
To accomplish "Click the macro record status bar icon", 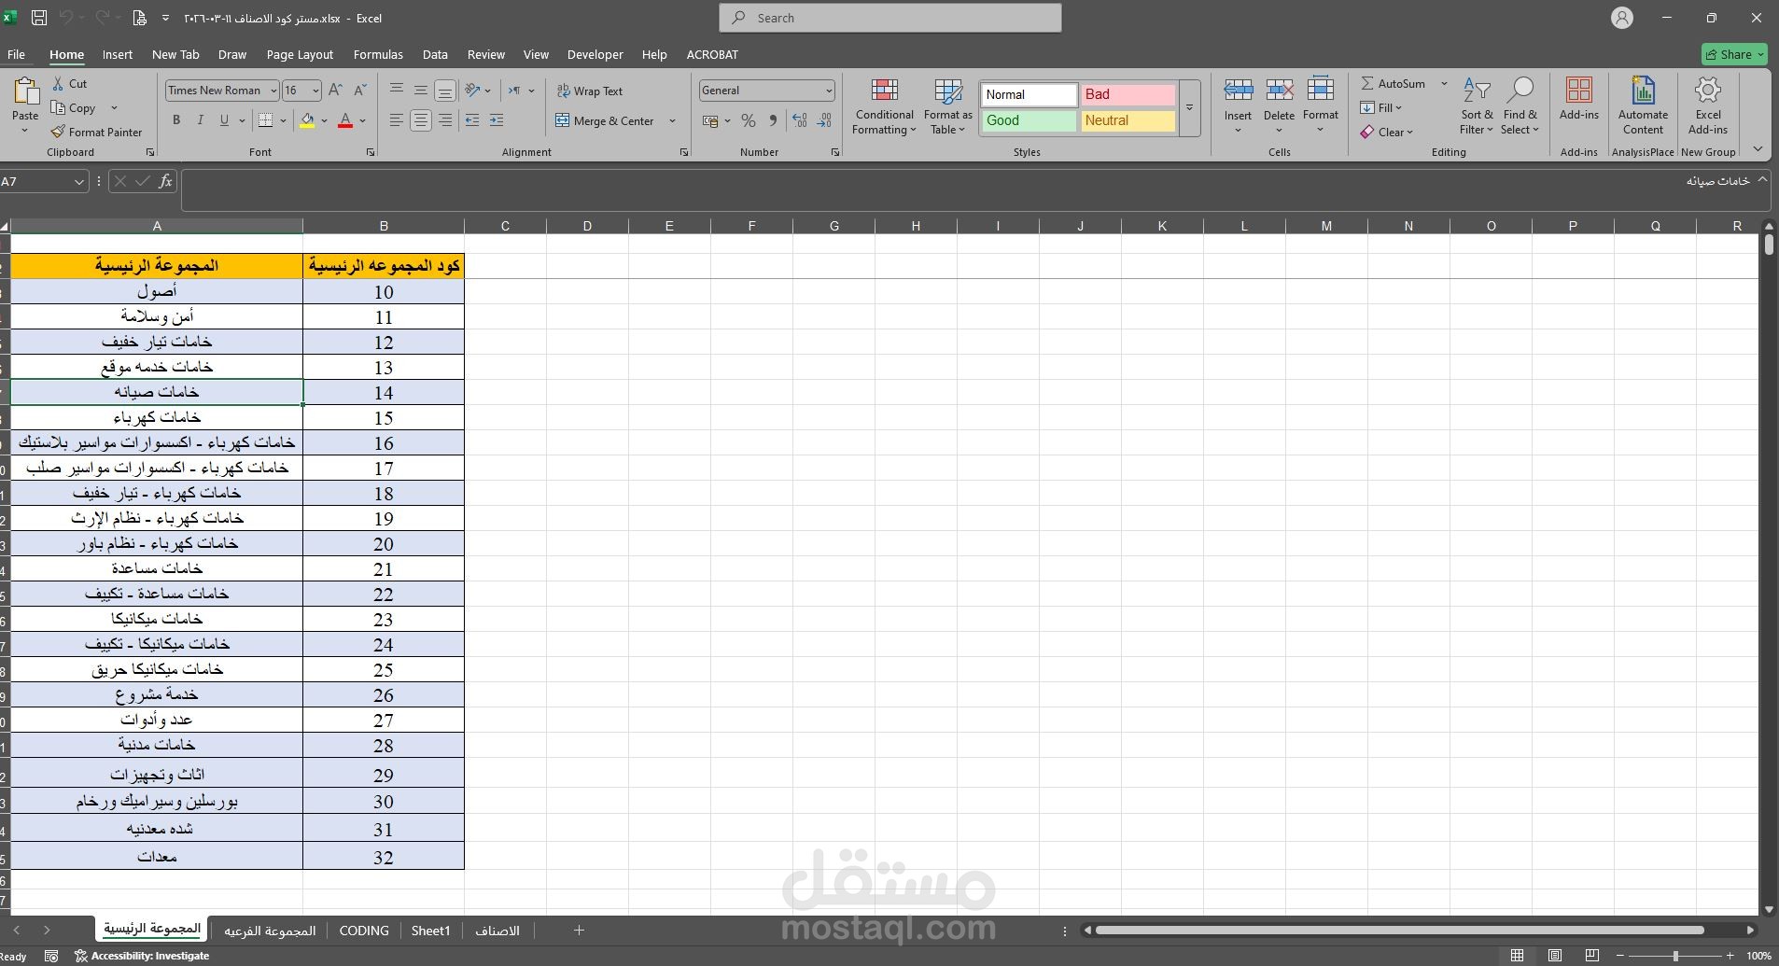I will click(x=51, y=956).
